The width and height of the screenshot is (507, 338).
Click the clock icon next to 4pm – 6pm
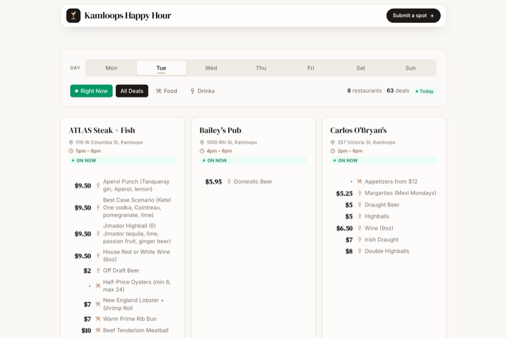coord(202,151)
